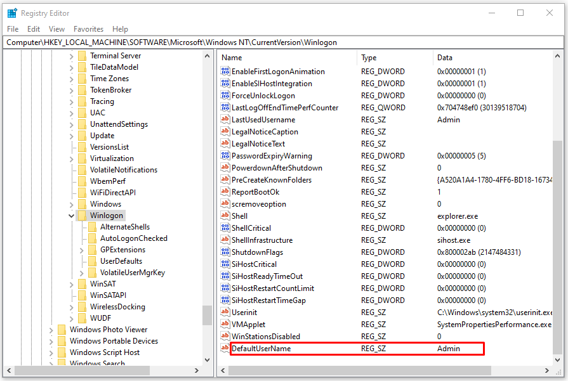The width and height of the screenshot is (568, 381).
Task: Select the SiHostRestartTimeGap value name
Action: click(268, 300)
